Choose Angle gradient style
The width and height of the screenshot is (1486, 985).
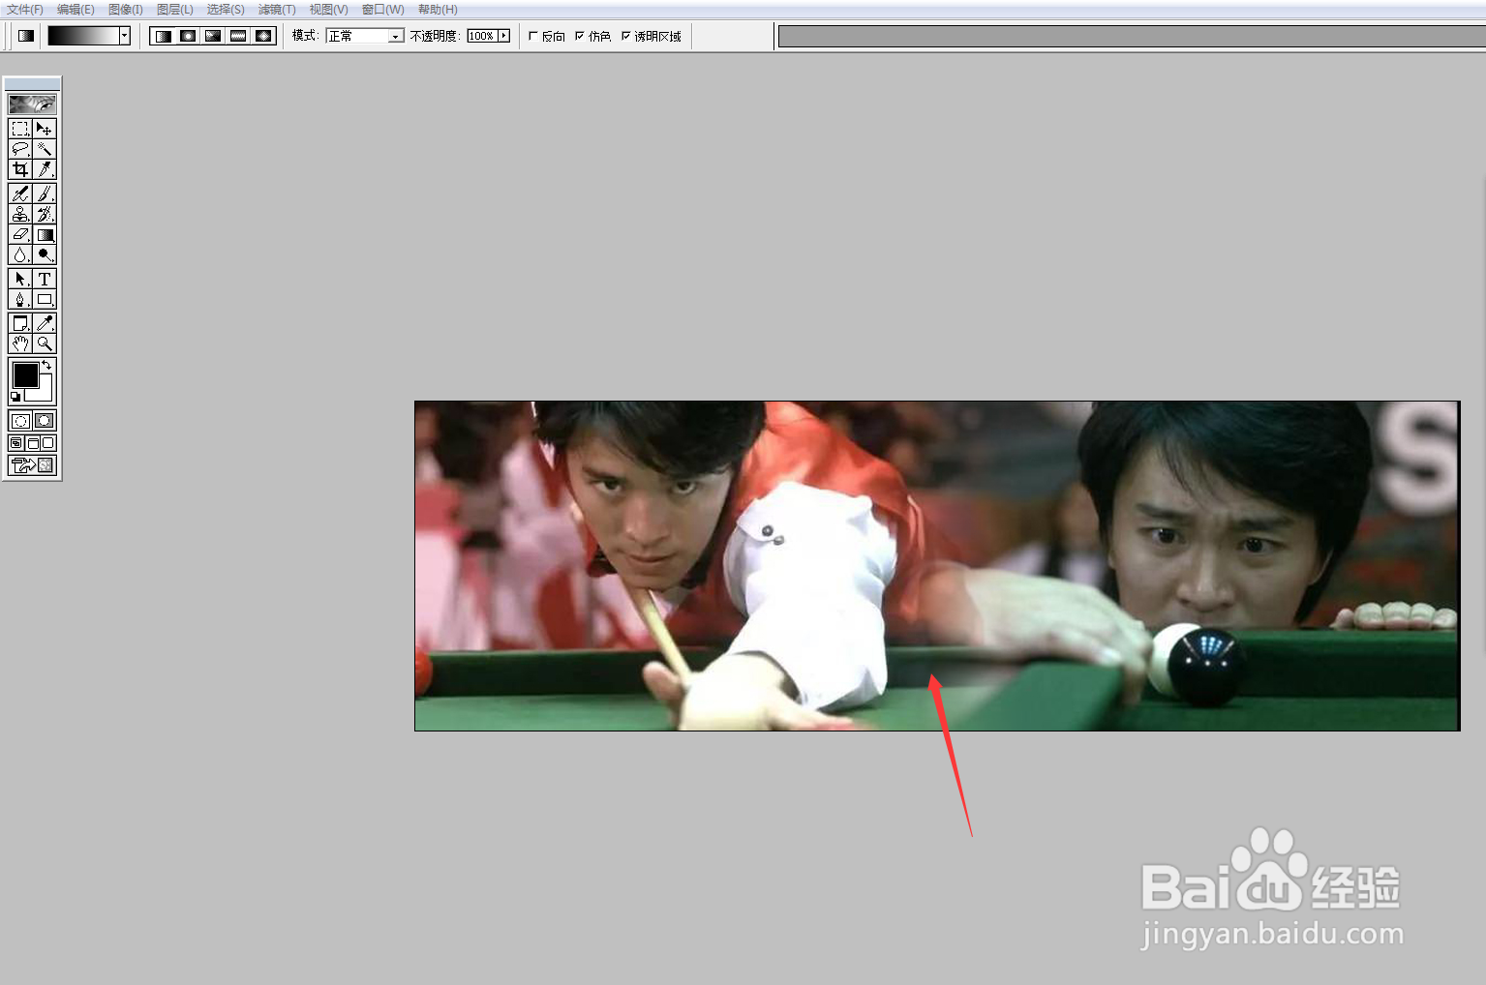click(213, 36)
